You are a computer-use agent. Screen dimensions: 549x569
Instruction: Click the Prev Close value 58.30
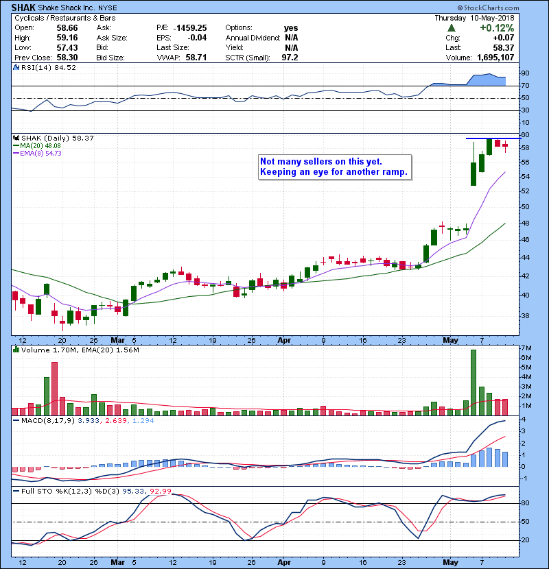click(x=67, y=58)
